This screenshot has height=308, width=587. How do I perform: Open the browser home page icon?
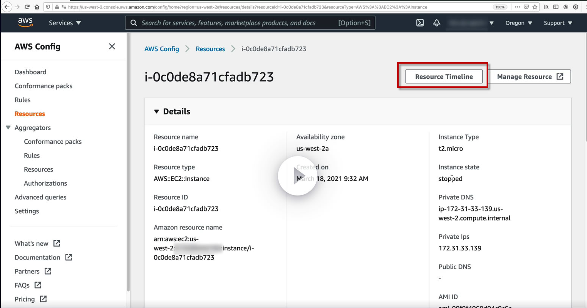click(x=37, y=7)
